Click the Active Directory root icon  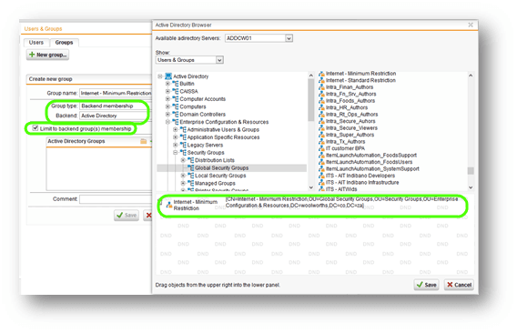pos(168,76)
